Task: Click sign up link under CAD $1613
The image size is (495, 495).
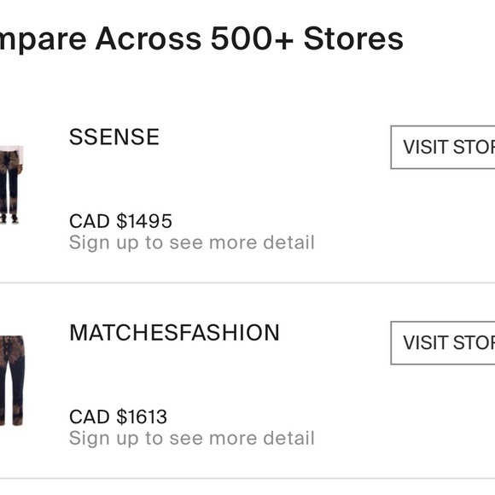Action: [x=192, y=439]
